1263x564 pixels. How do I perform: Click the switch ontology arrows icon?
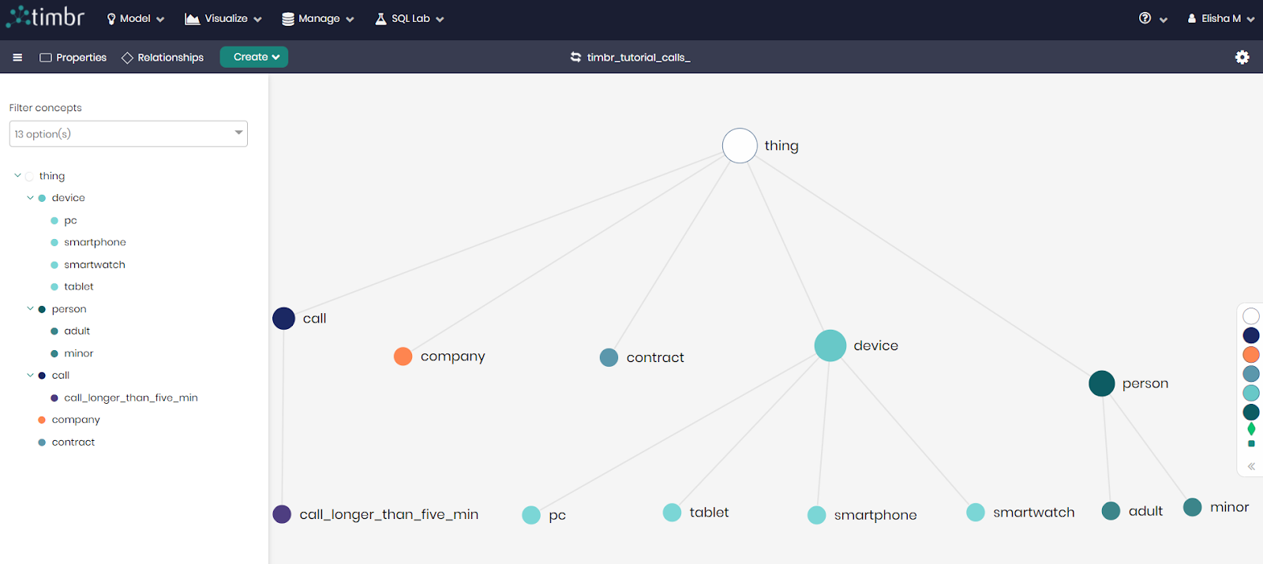coord(575,58)
